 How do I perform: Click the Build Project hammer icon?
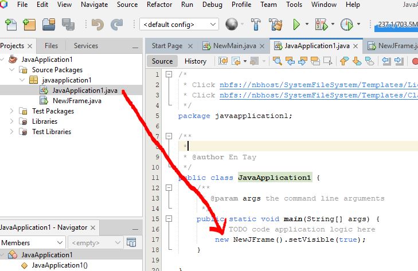tap(256, 25)
